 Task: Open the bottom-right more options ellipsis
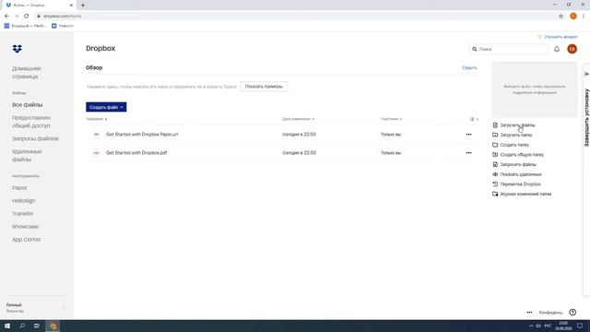[529, 313]
